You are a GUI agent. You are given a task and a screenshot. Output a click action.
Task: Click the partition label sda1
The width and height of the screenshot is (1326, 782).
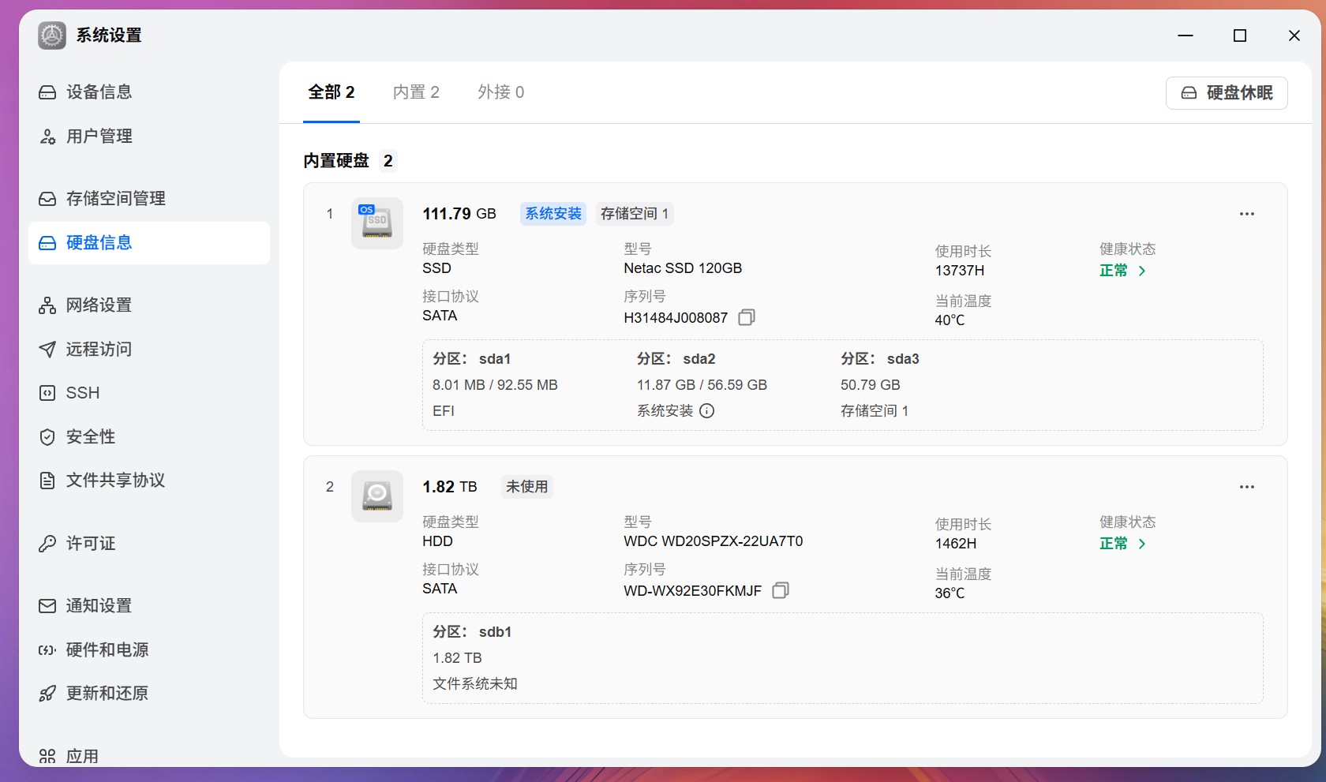point(495,359)
